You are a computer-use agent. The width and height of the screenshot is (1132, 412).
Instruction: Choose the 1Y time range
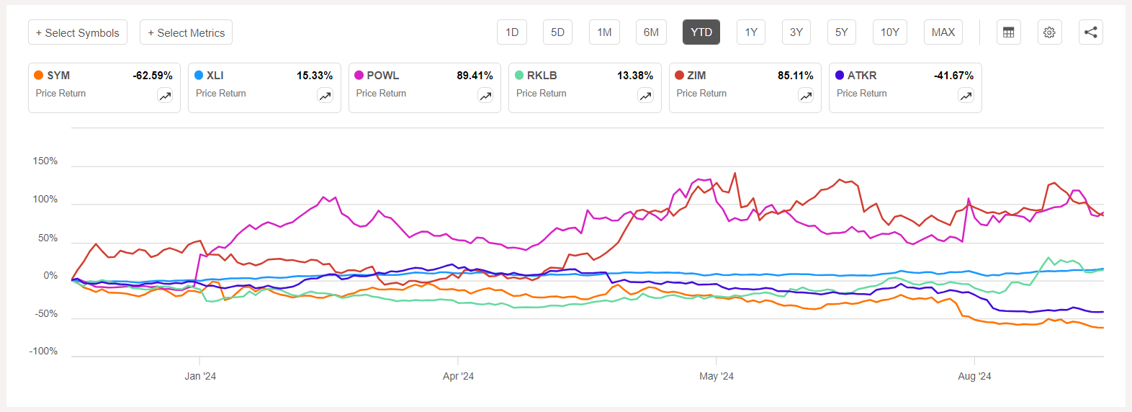click(751, 32)
